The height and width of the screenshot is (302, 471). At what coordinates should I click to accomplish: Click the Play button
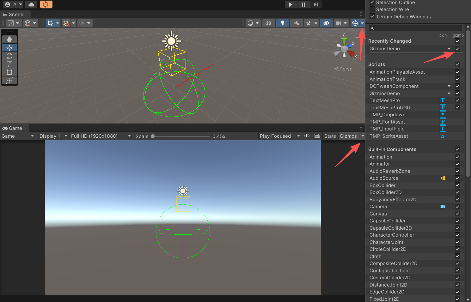[291, 4]
